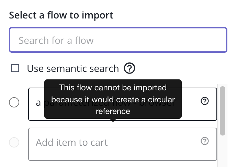Click the Search for a flow placeholder text

coord(56,40)
